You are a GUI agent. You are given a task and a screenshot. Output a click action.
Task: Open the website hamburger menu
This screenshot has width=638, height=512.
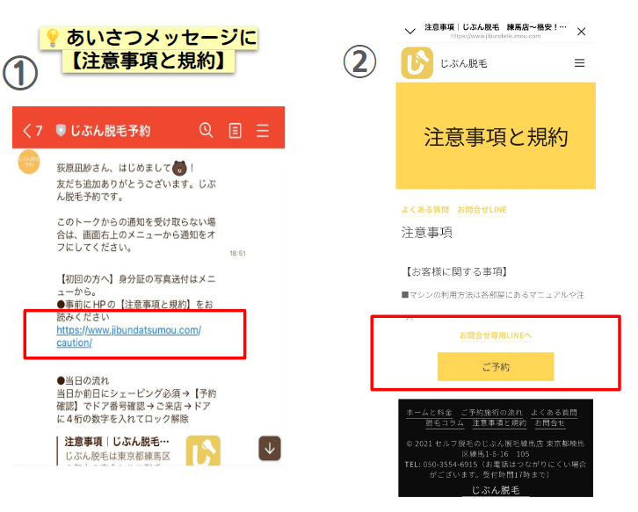tap(579, 63)
